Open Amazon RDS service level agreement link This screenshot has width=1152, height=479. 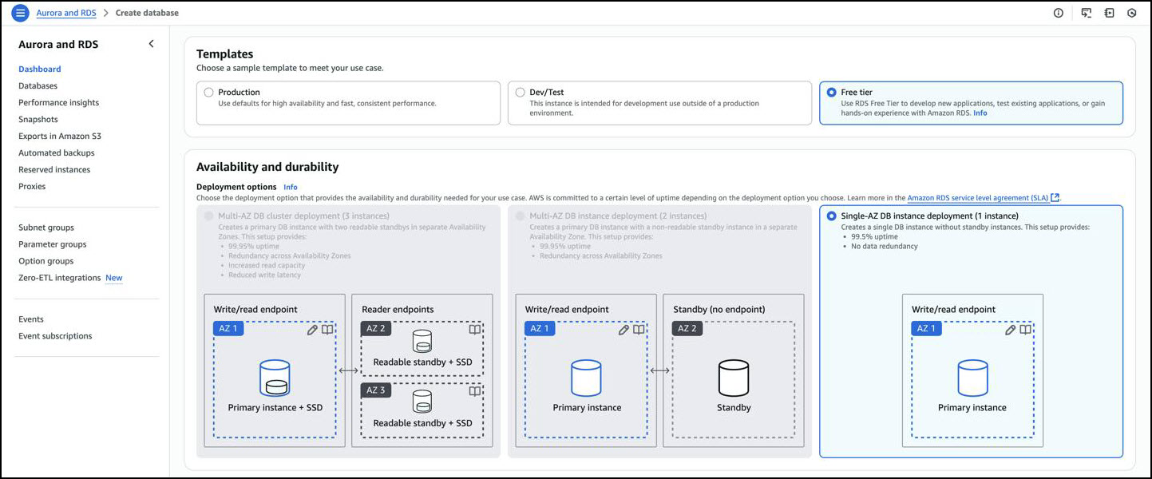pyautogui.click(x=978, y=198)
